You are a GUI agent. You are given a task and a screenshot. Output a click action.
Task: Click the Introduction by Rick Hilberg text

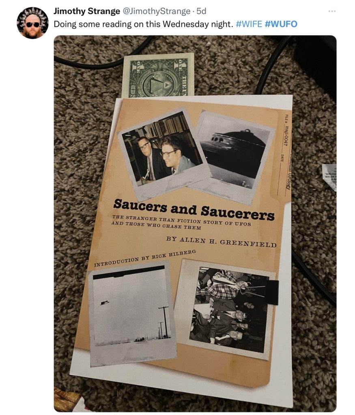(x=145, y=258)
